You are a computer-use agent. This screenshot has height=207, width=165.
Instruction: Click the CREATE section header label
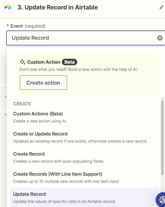22,104
